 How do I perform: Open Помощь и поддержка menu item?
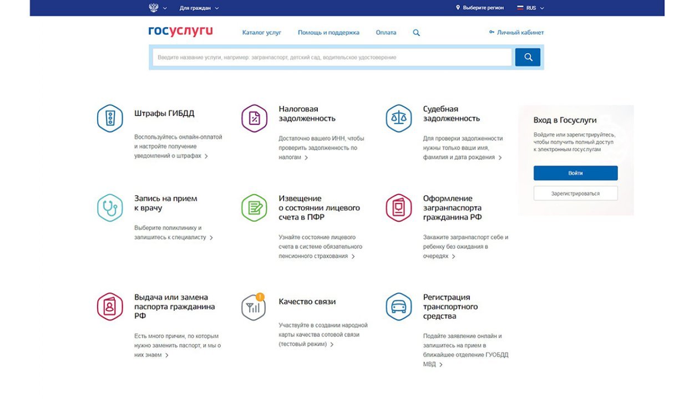pos(328,33)
